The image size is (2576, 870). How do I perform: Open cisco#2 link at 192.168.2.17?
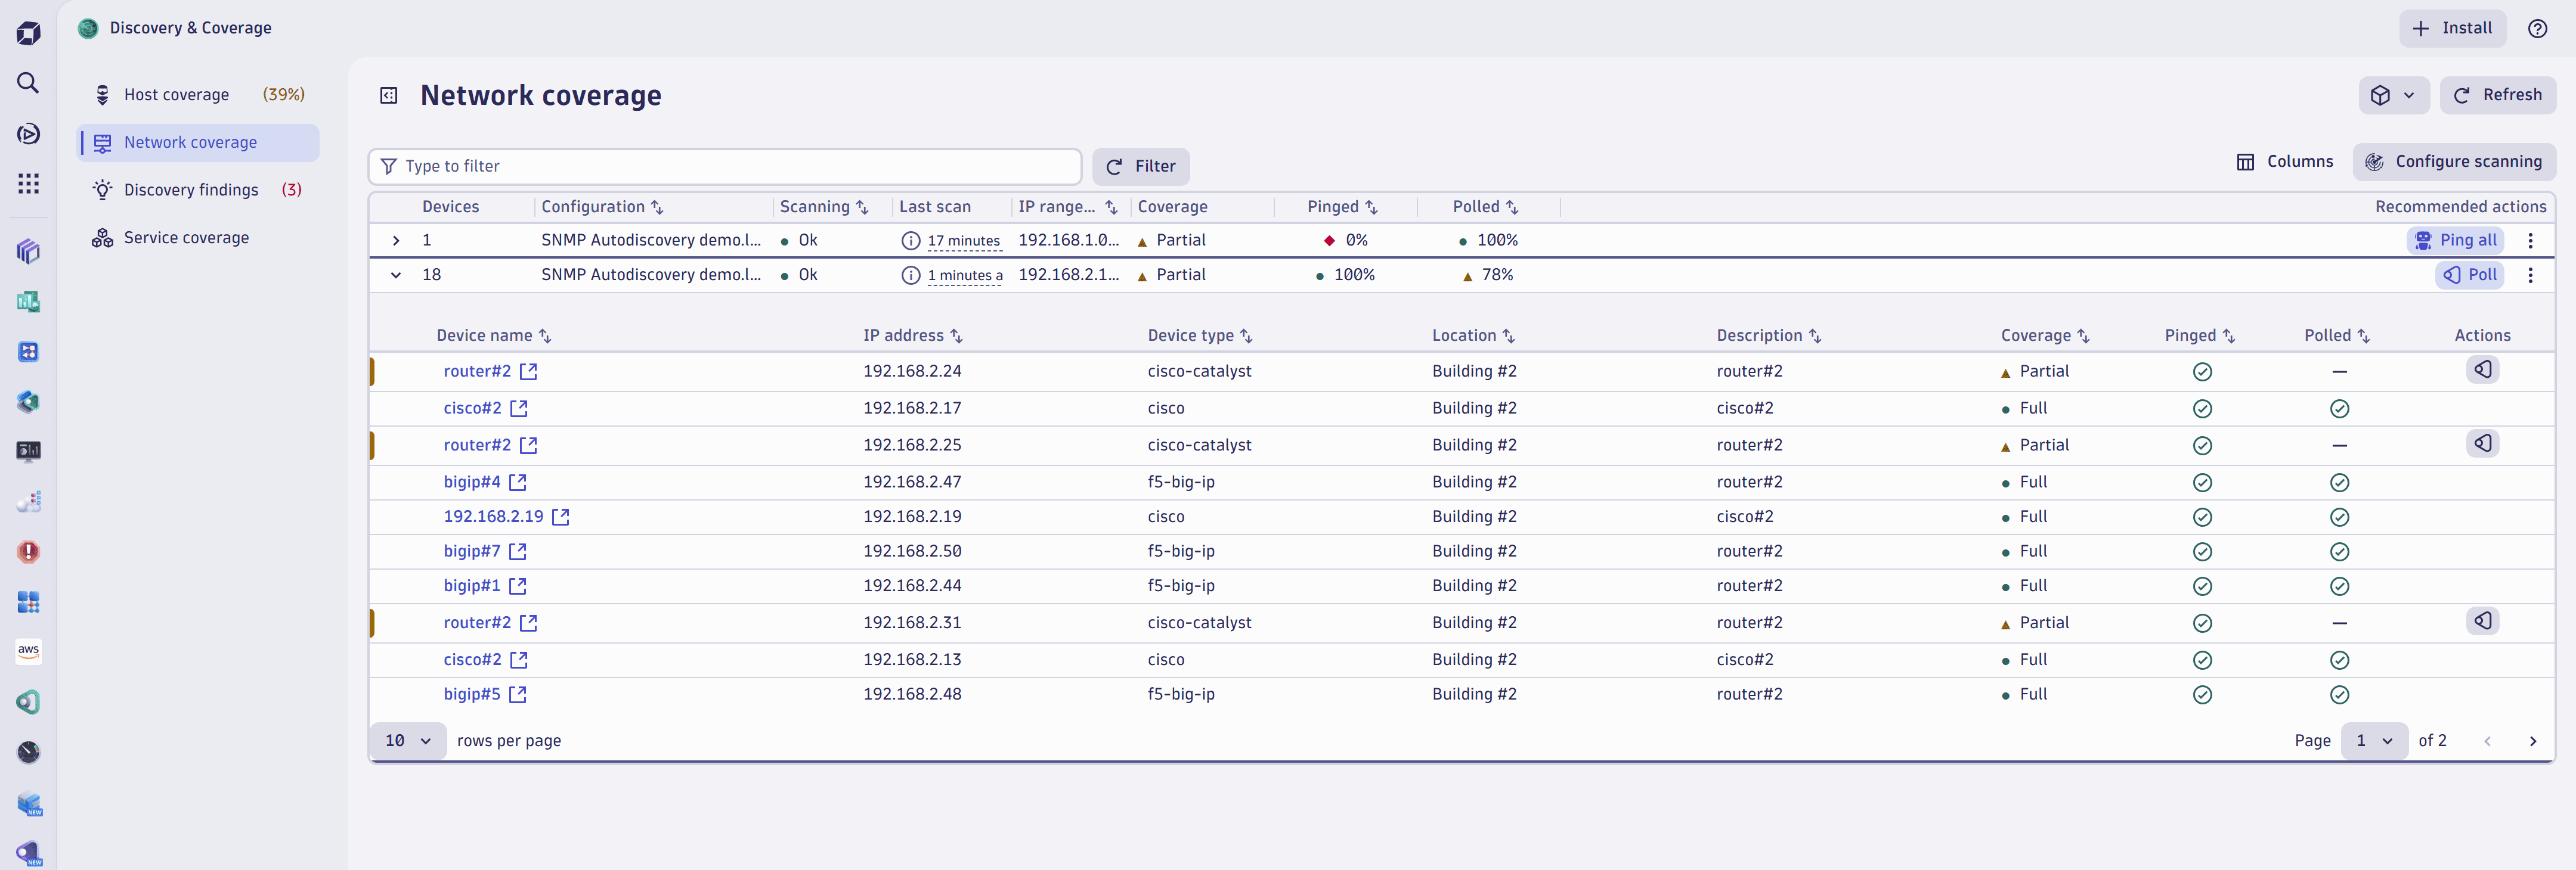click(x=472, y=409)
